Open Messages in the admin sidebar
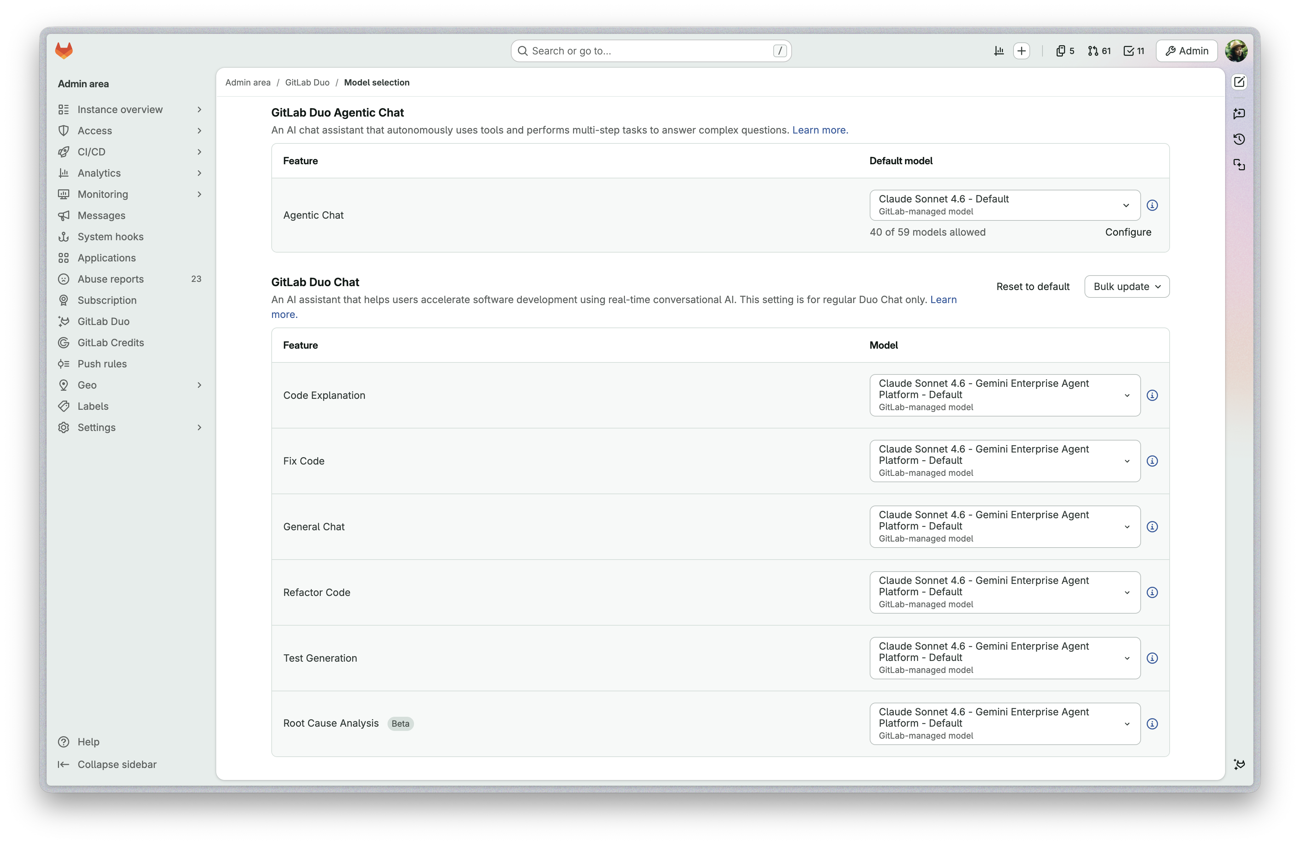The image size is (1300, 845). tap(131, 215)
